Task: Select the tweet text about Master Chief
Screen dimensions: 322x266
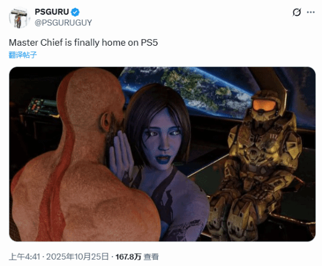Action: tap(83, 43)
